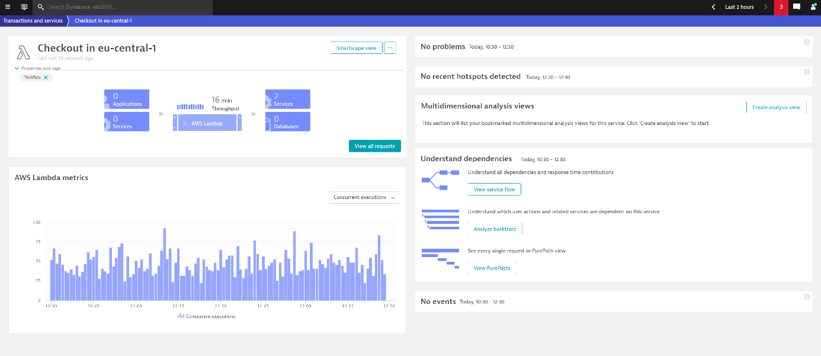Viewport: 821px width, 356px height.
Task: Open the more options ellipsis menu
Action: click(390, 48)
